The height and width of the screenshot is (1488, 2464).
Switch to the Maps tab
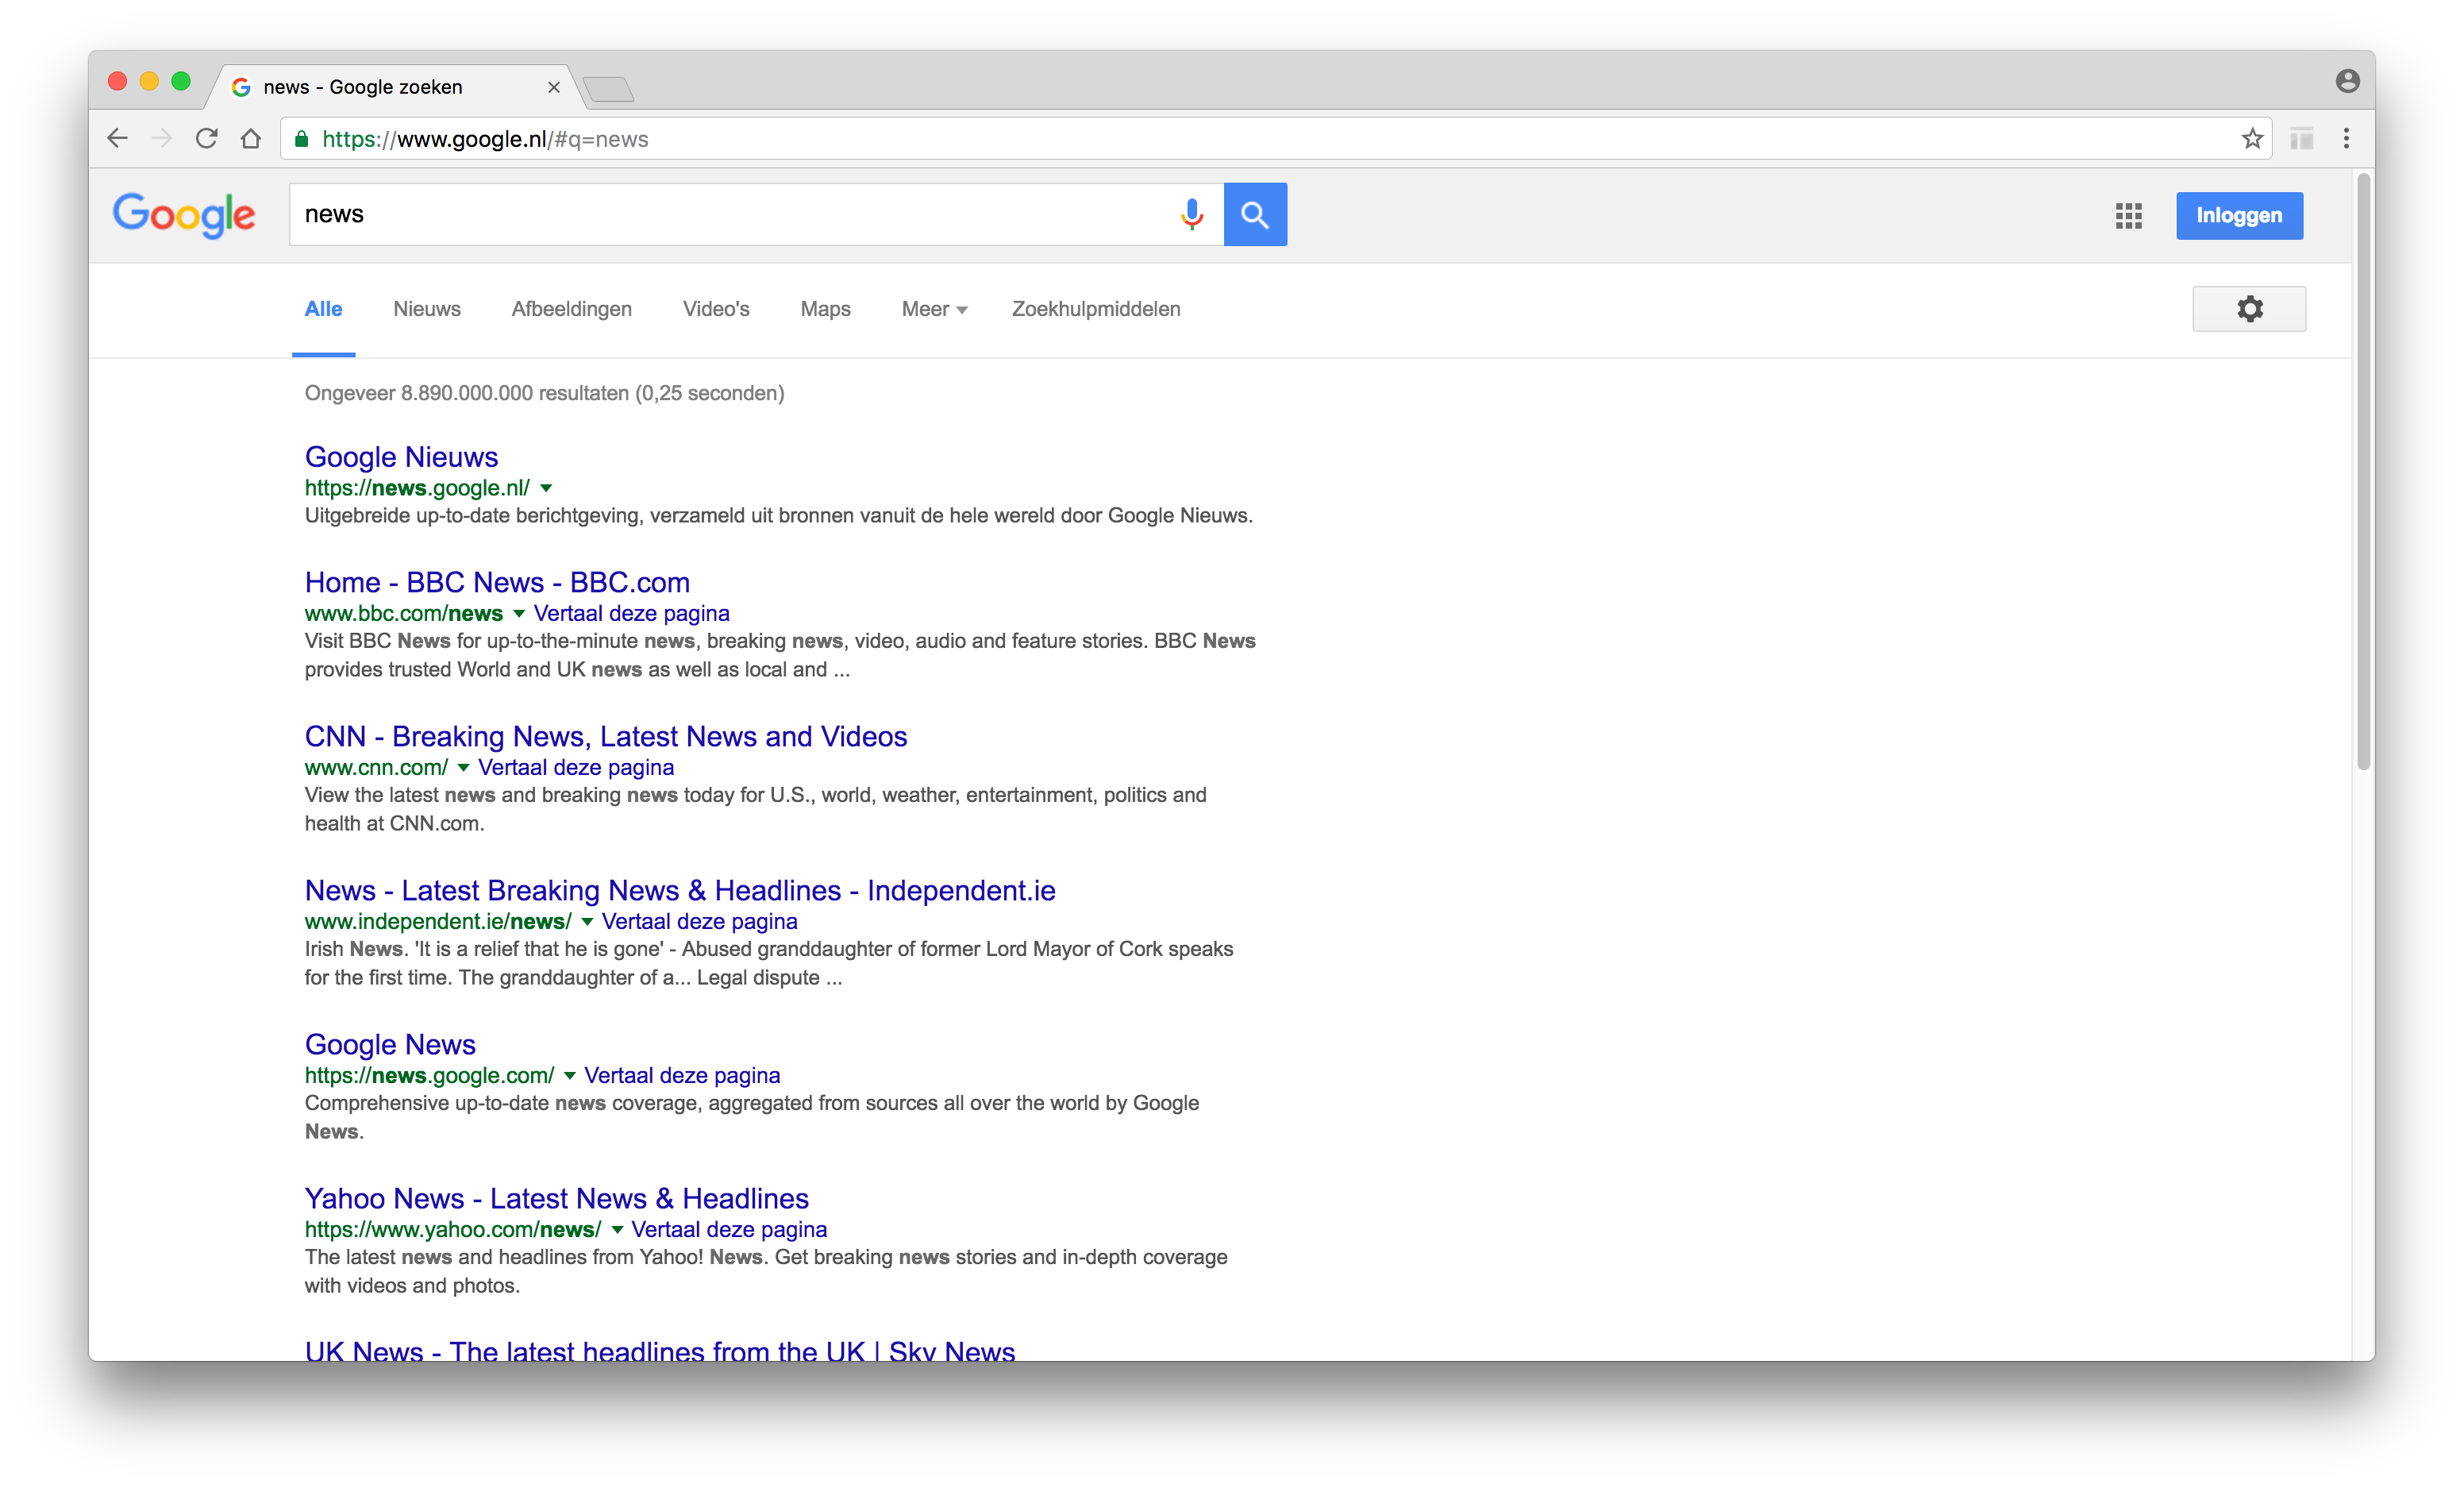[825, 309]
